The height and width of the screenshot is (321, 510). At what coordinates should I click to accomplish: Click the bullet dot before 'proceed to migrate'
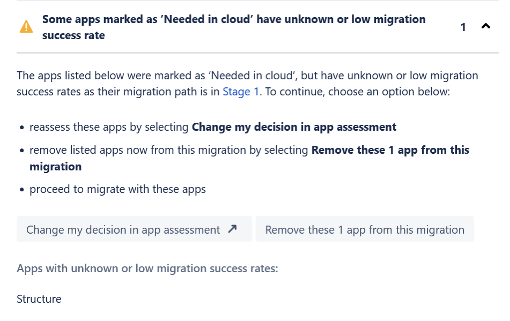click(x=21, y=190)
